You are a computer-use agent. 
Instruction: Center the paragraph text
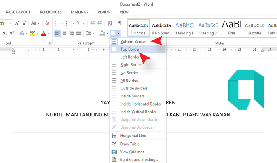pos(65,33)
